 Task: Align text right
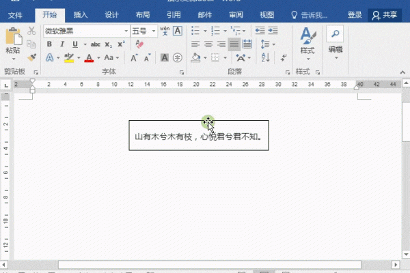click(x=221, y=44)
